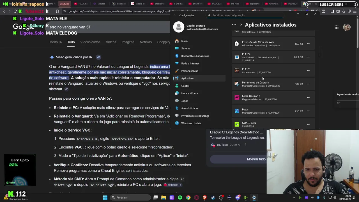Go to Bluetooth e dispositivos
Viewport: 359px width, 202px height.
pyautogui.click(x=199, y=56)
